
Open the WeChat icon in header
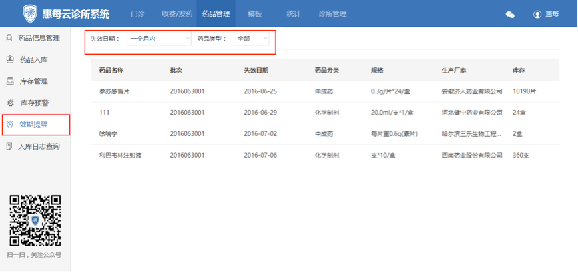coord(510,14)
